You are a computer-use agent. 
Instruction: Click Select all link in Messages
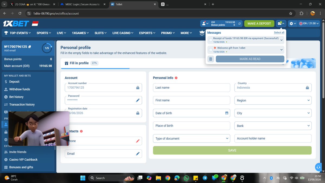(x=279, y=33)
